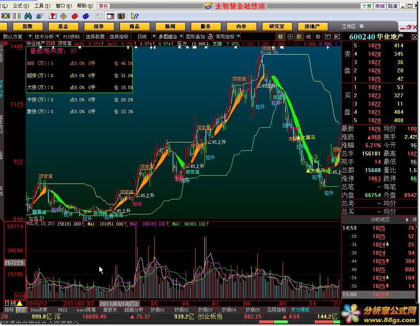Click the 大赛 link in title bar

coord(367,6)
